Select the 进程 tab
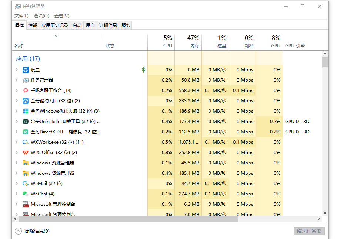This screenshot has width=340, height=239. pyautogui.click(x=19, y=25)
